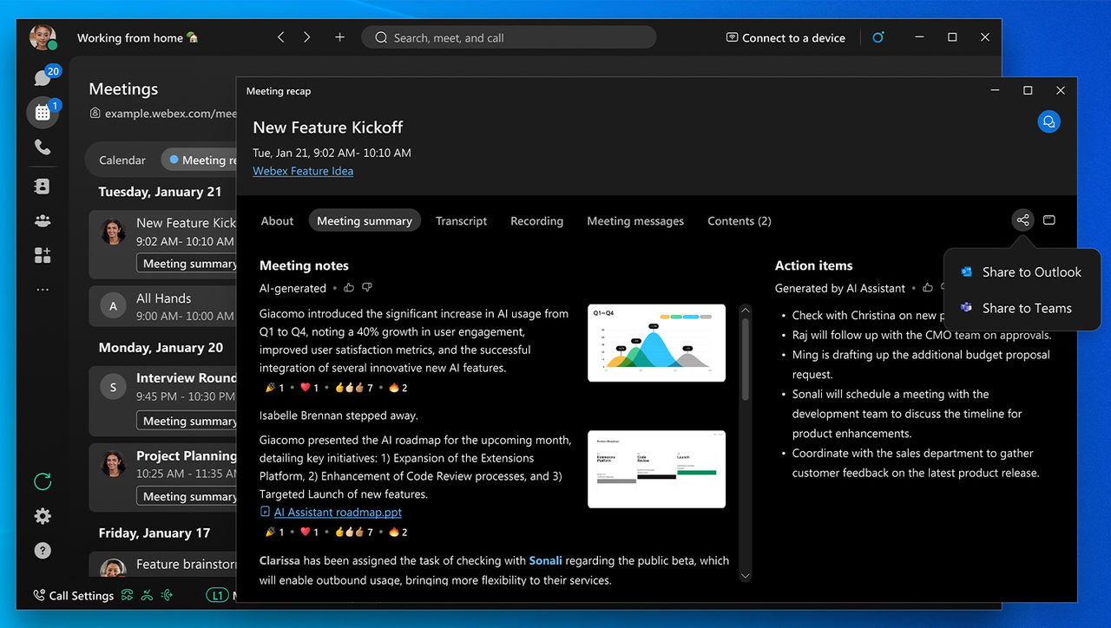This screenshot has width=1111, height=628.
Task: Go back with the left arrow
Action: (x=280, y=37)
